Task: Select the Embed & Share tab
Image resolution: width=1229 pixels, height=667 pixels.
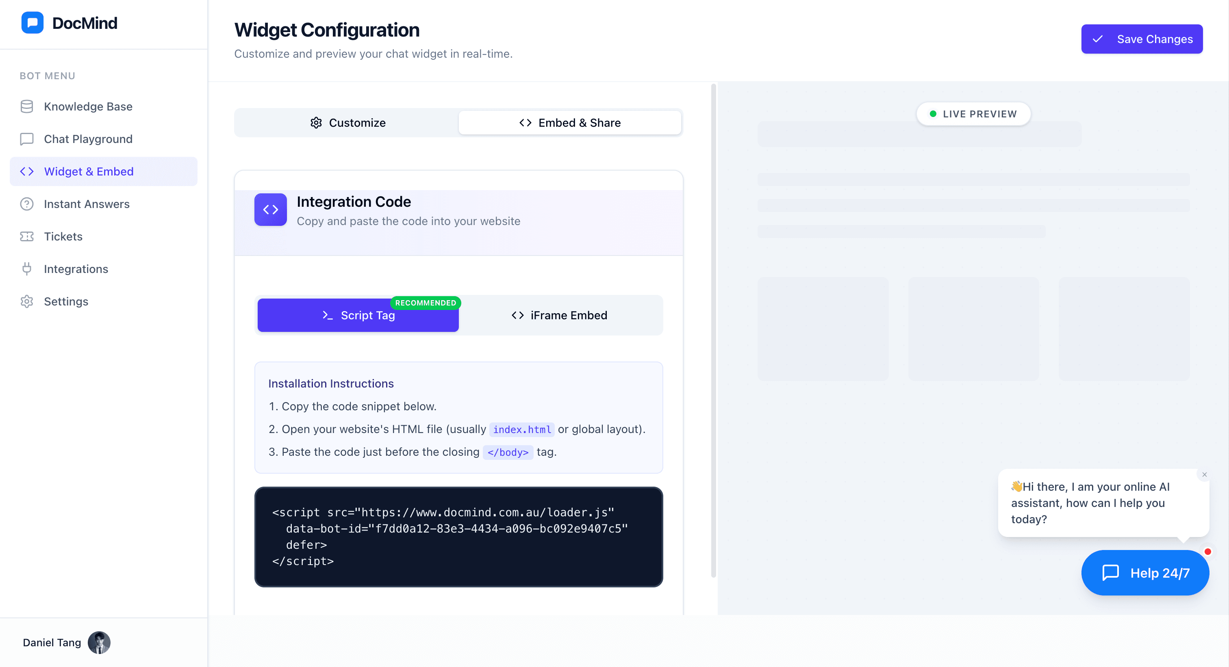Action: 570,123
